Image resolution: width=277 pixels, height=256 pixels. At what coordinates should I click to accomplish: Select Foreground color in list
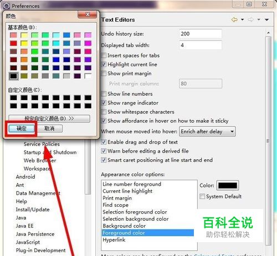tap(148, 233)
